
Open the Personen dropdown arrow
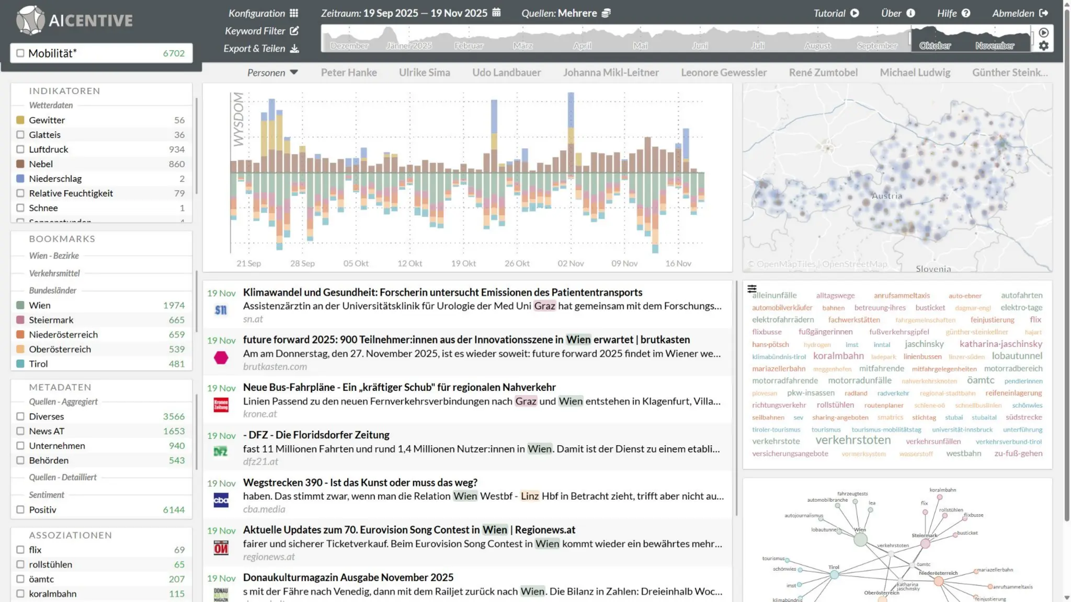(294, 73)
